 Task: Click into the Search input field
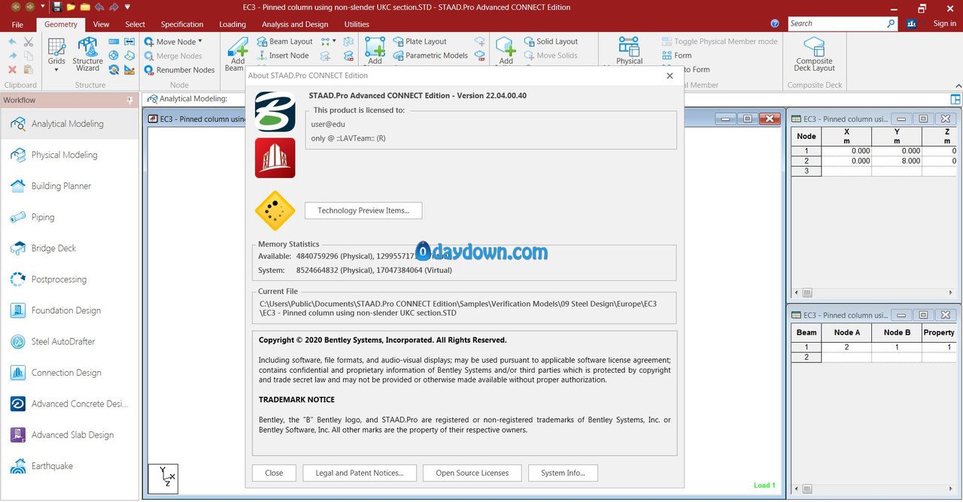coord(837,24)
